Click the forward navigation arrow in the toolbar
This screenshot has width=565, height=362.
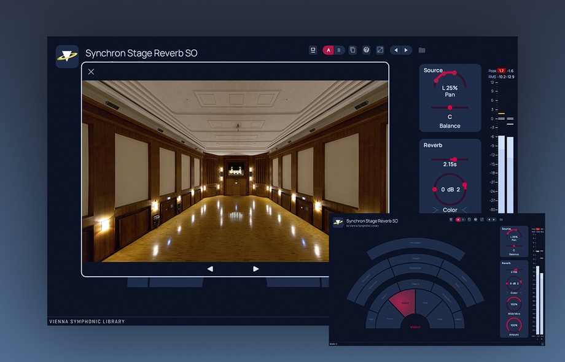406,50
